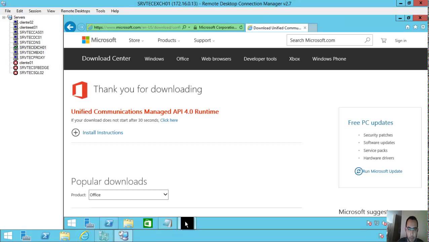
Task: Open the View menu
Action: pos(51,11)
